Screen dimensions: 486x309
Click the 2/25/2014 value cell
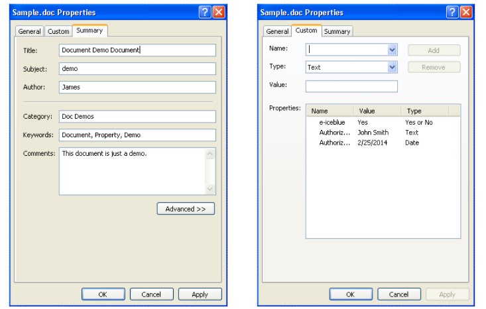tap(372, 143)
